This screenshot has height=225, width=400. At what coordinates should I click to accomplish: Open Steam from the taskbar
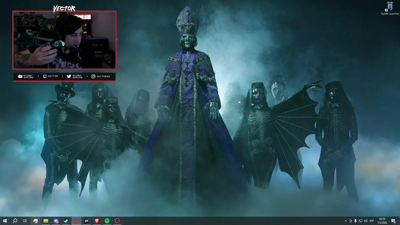[x=66, y=221]
